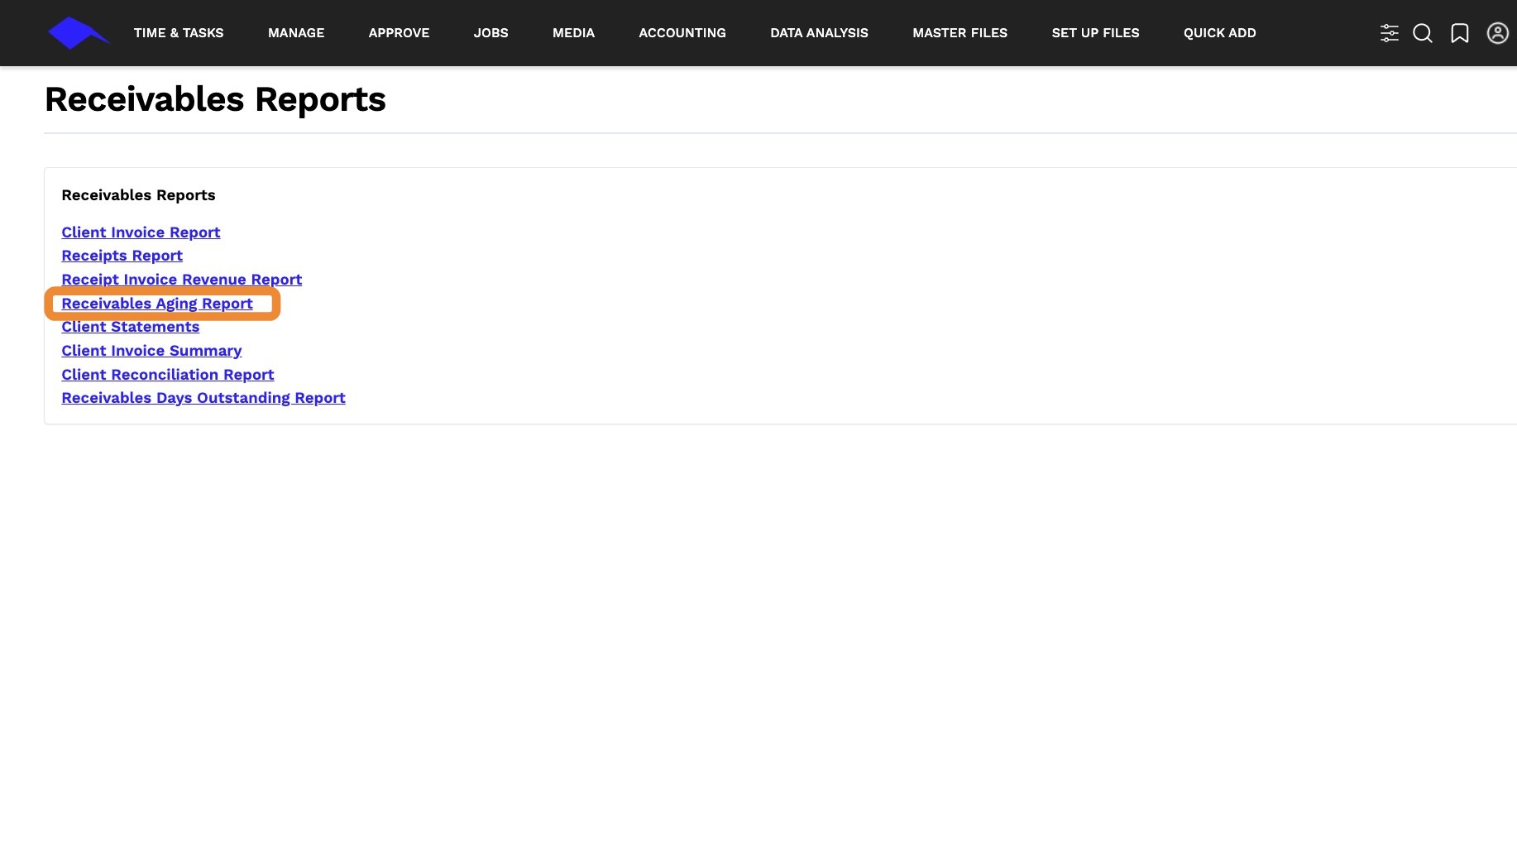Open the Receipt Invoice Revenue Report link
1517x848 pixels.
point(181,280)
